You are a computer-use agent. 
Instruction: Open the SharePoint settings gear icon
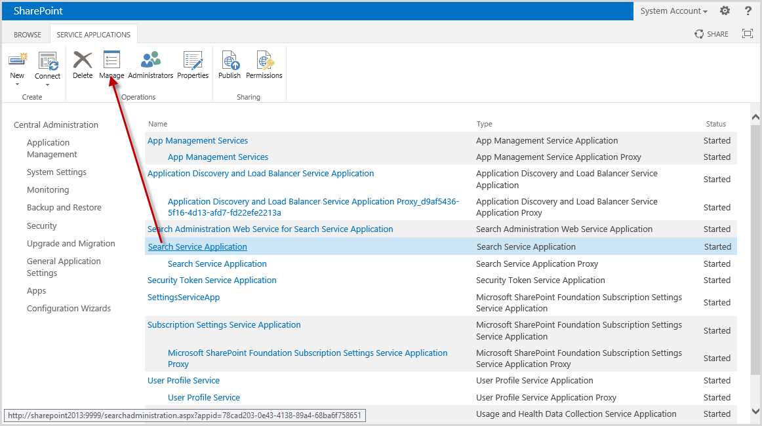(x=725, y=10)
